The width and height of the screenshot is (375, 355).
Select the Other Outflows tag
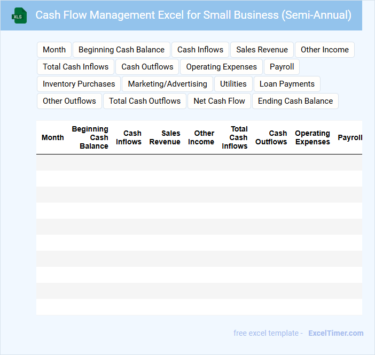69,101
